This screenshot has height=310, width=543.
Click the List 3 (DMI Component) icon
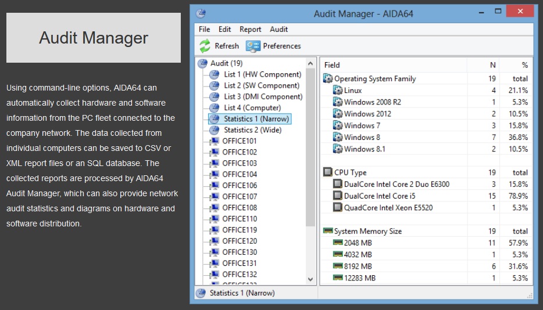215,96
